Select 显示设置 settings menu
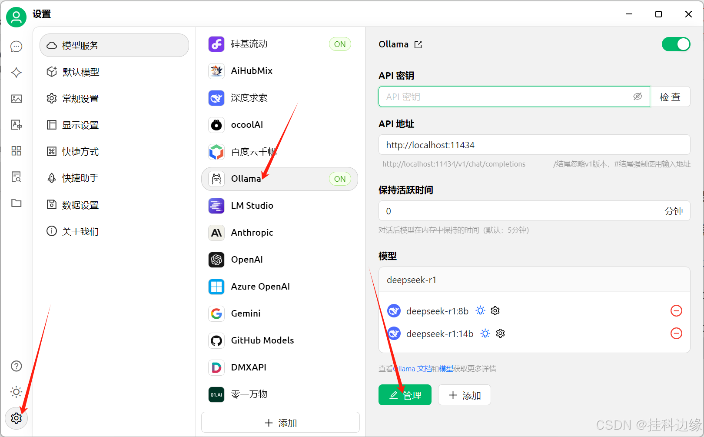This screenshot has width=704, height=437. click(x=114, y=125)
